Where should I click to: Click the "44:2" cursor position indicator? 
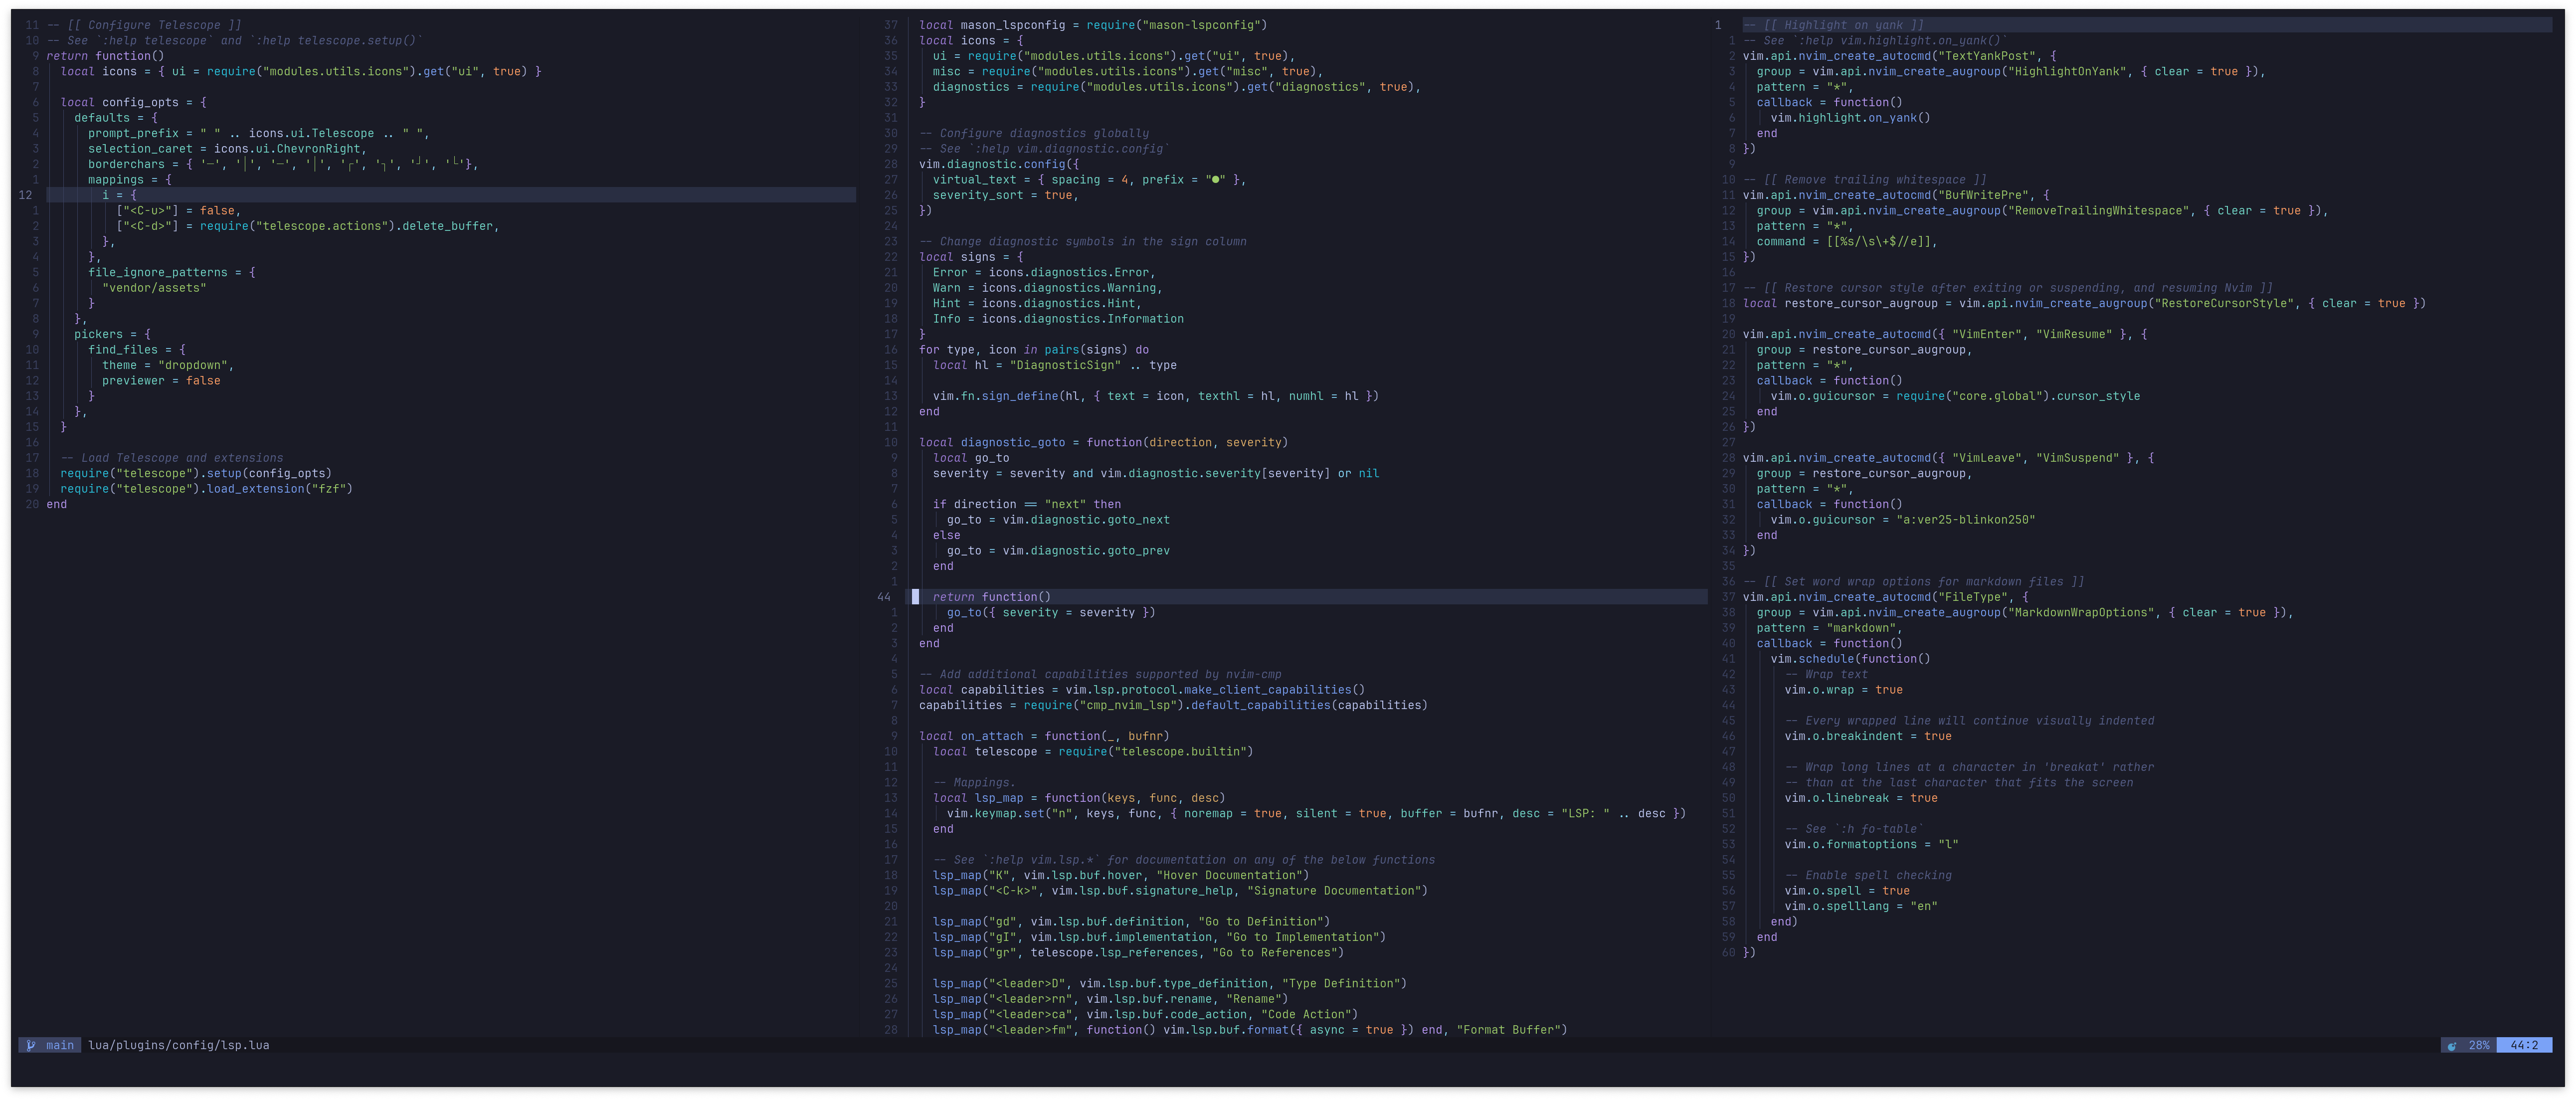pos(2524,1045)
